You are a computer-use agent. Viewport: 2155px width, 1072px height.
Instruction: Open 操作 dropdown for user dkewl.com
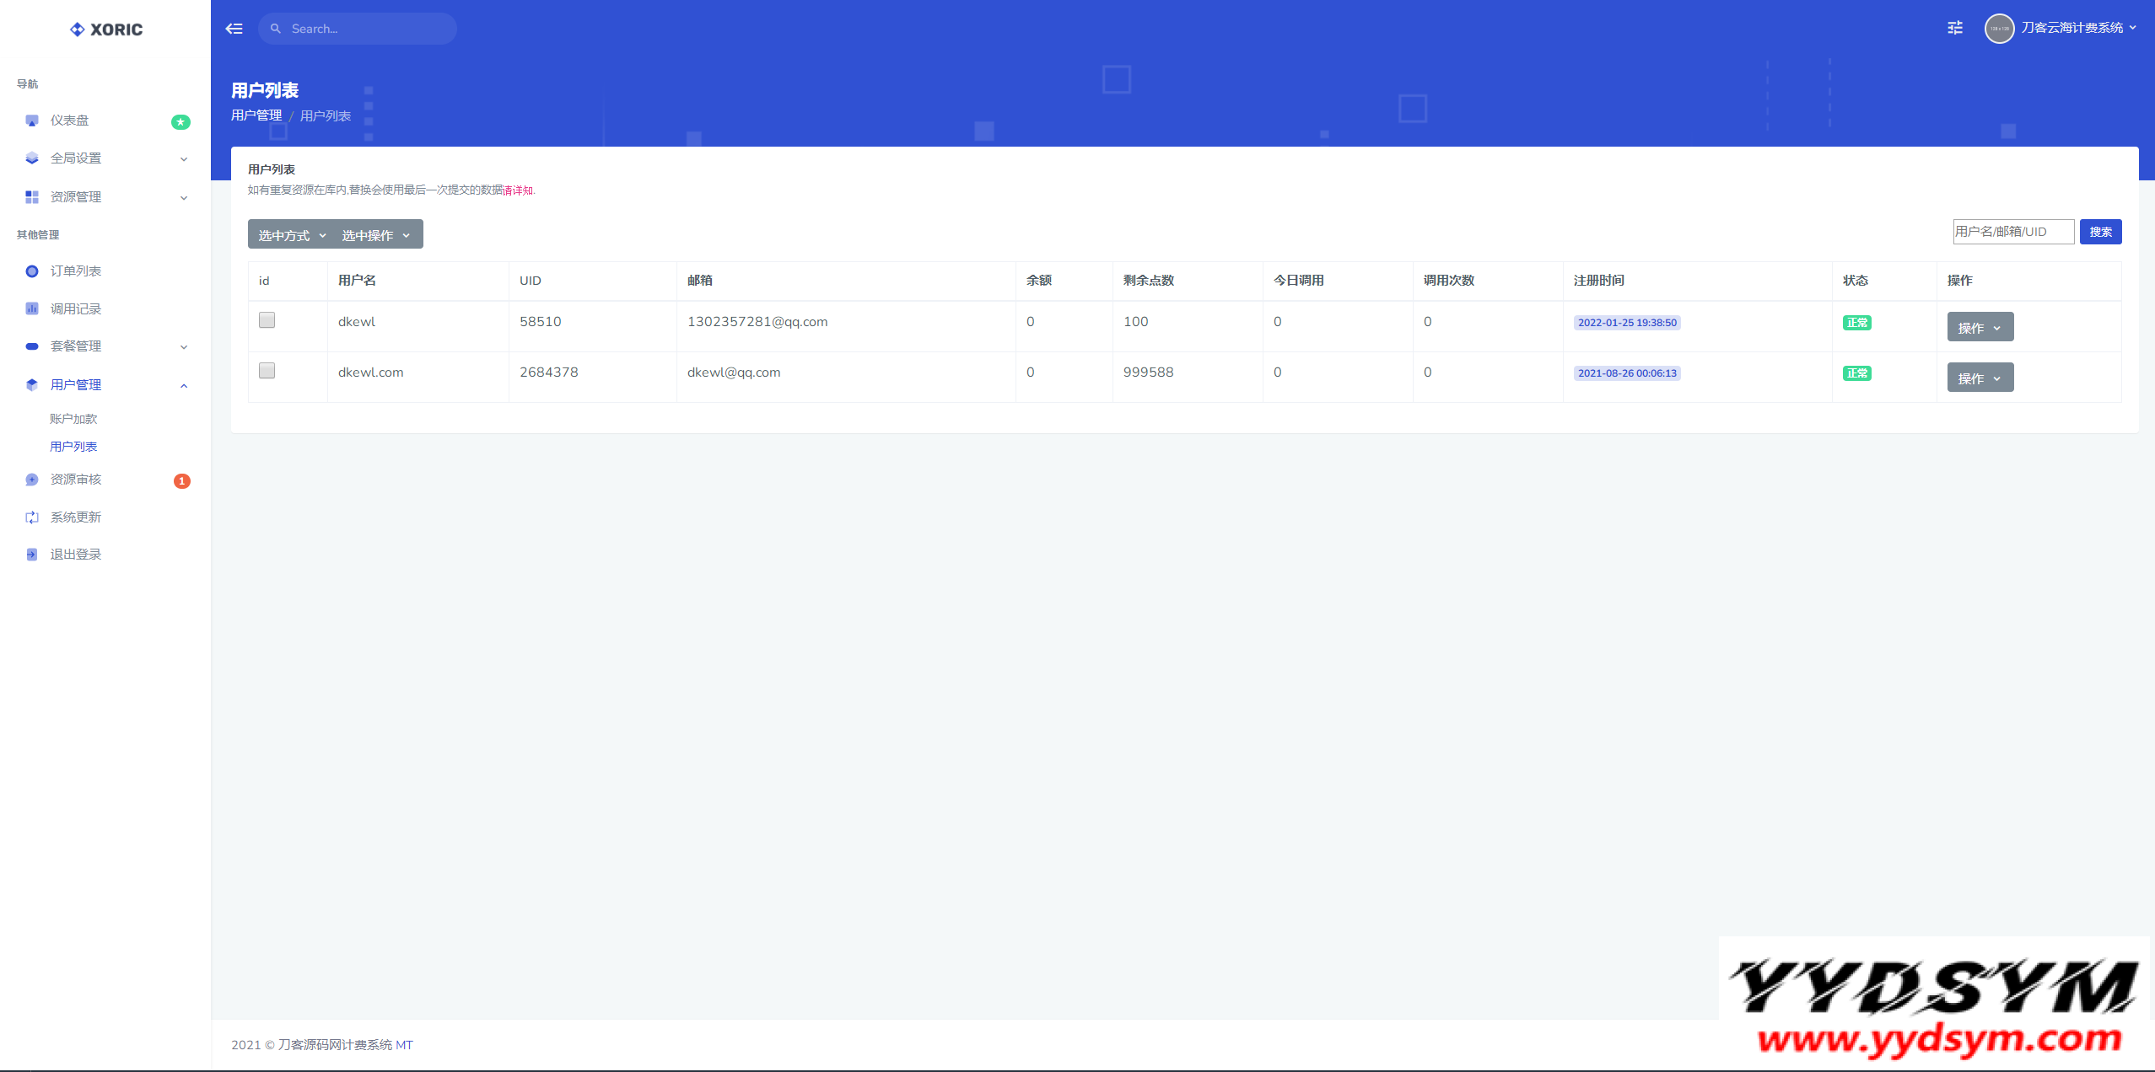[1979, 378]
